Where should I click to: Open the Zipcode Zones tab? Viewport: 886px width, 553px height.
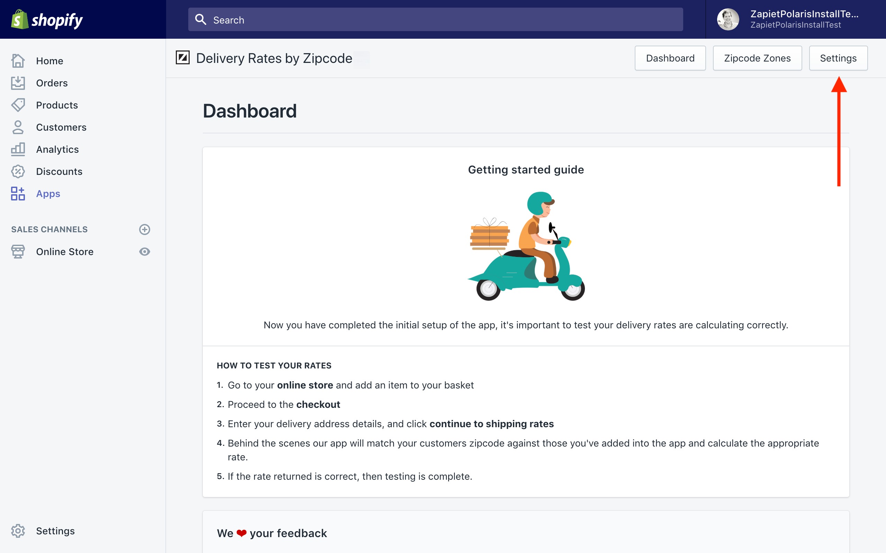click(757, 58)
